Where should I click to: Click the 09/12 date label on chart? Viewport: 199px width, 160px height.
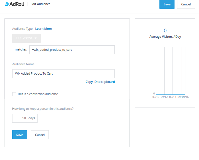(164, 97)
